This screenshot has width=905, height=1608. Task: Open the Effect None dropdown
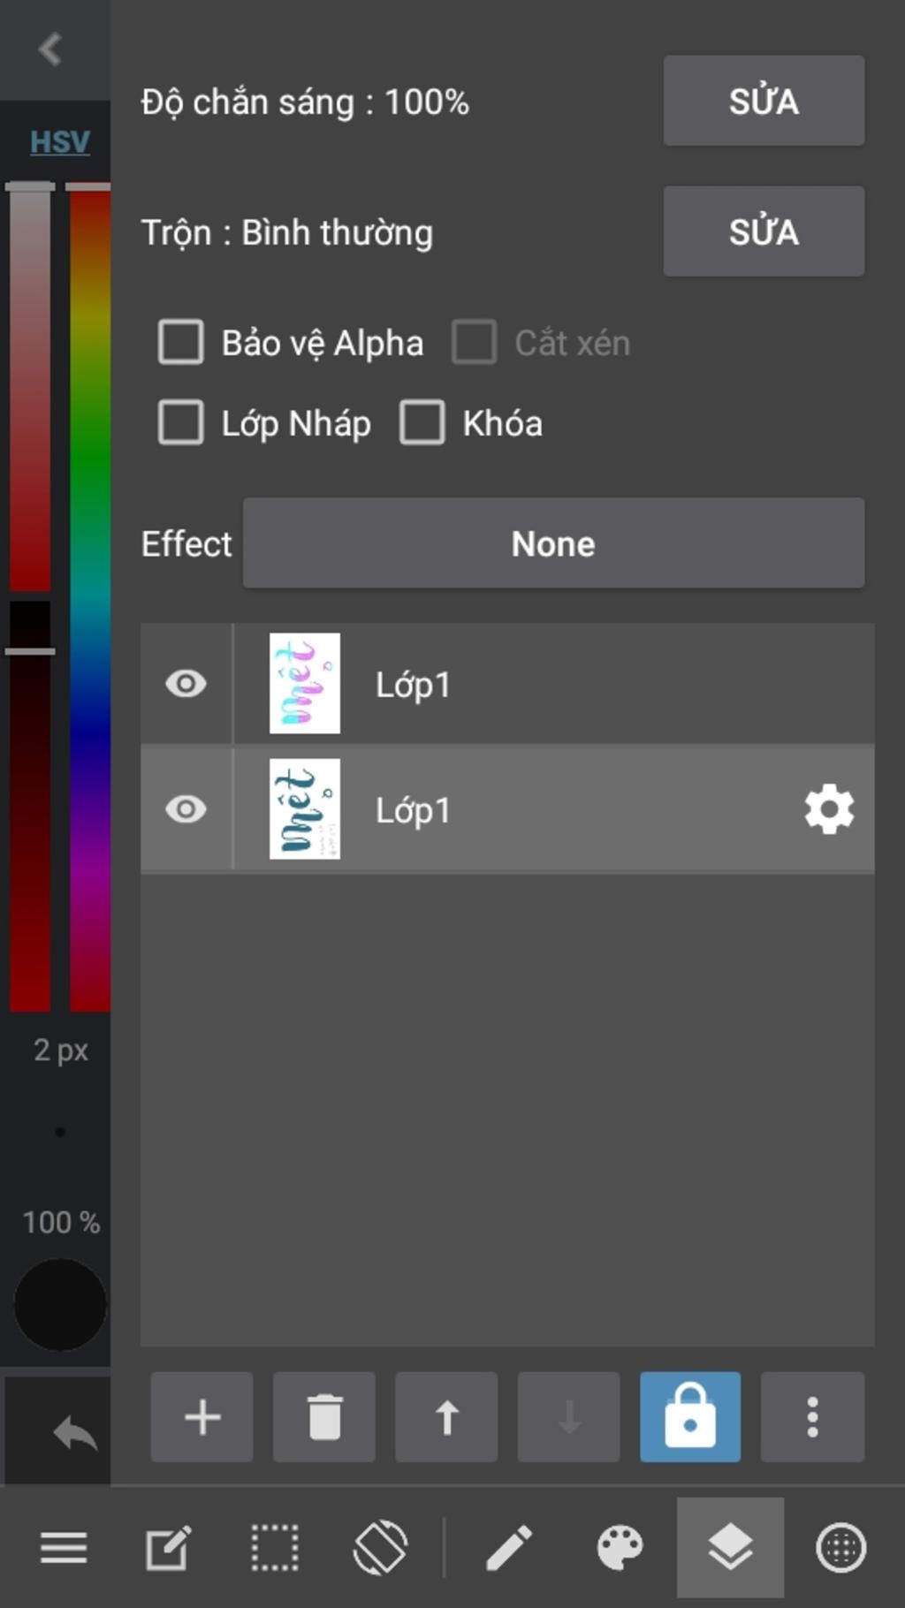(x=553, y=542)
